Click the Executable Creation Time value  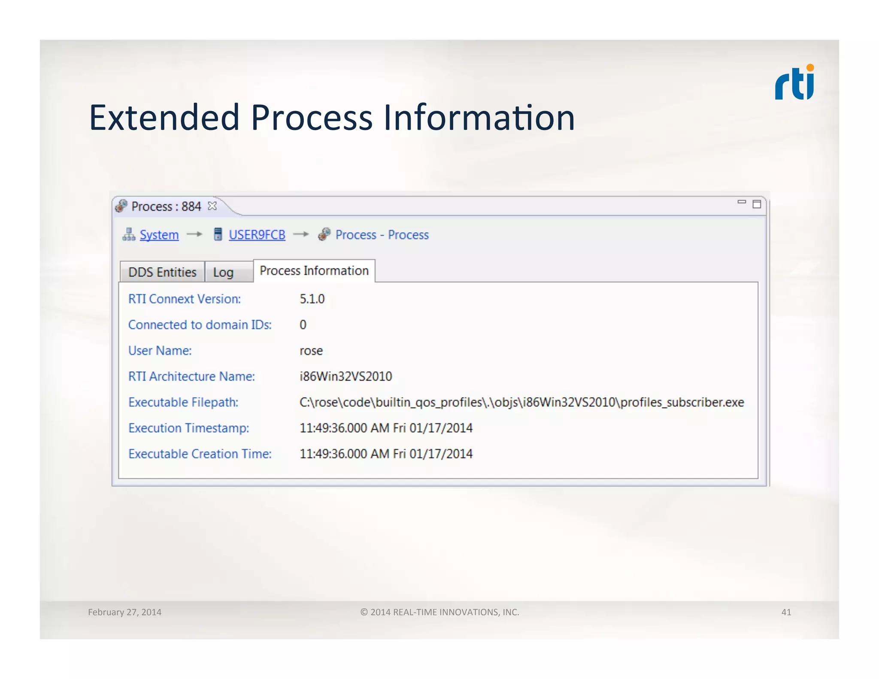pyautogui.click(x=386, y=454)
